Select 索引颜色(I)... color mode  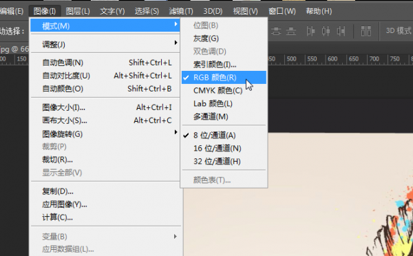tap(224, 64)
